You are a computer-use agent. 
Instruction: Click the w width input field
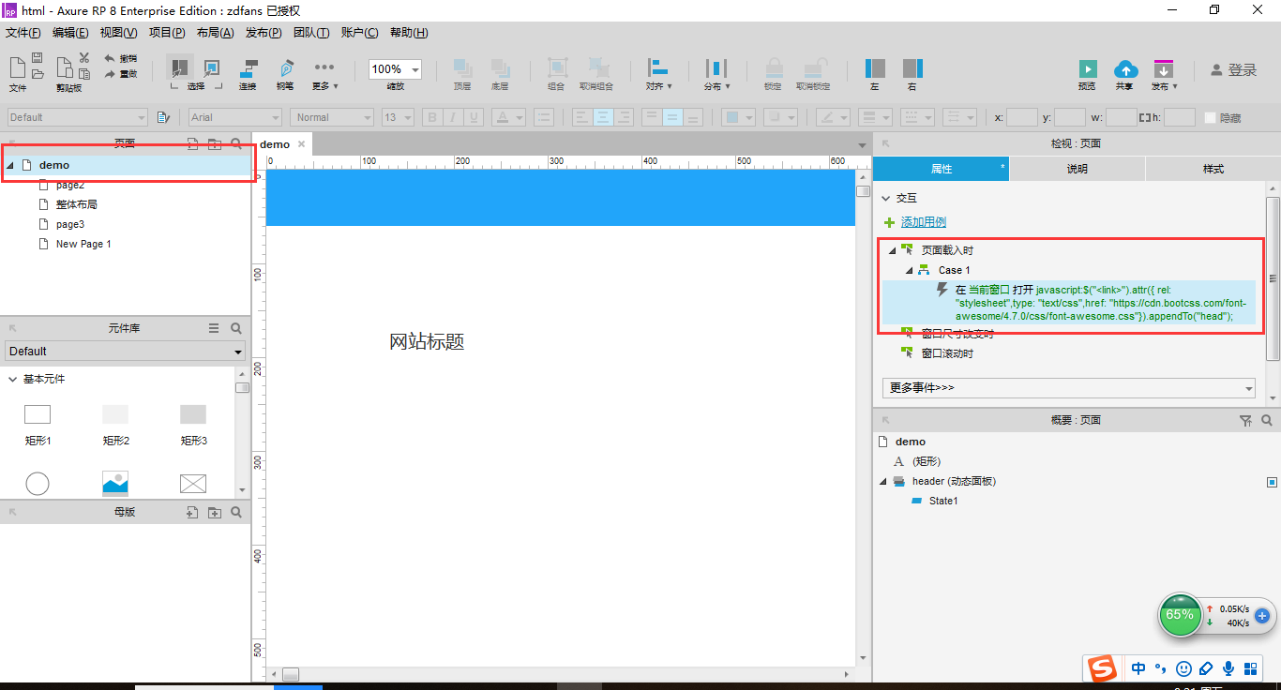click(x=1121, y=117)
